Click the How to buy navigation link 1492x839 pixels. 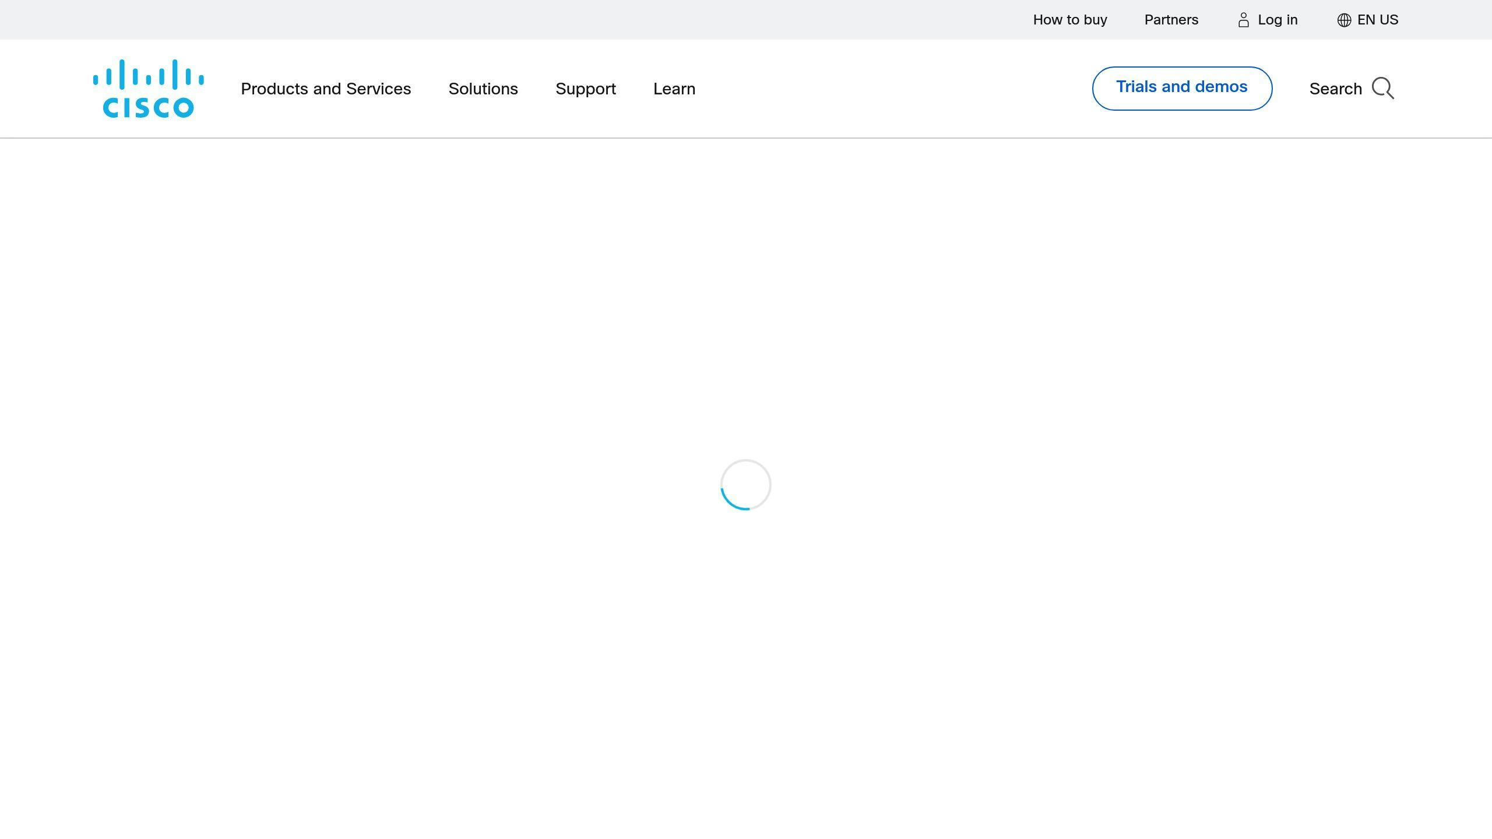click(x=1070, y=19)
